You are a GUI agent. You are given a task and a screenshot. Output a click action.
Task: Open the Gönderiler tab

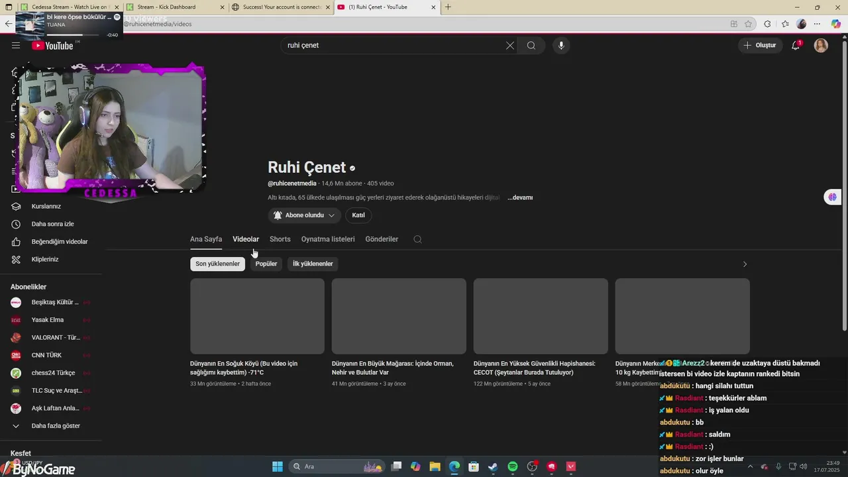point(382,239)
